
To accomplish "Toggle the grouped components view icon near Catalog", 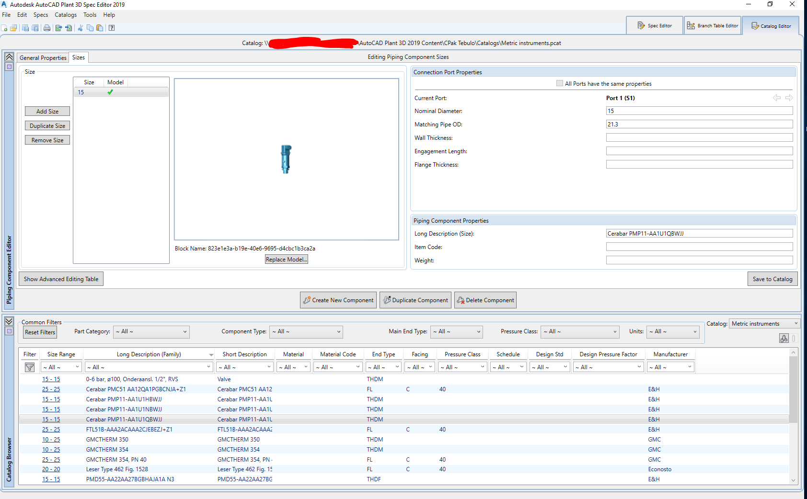I will click(x=784, y=338).
